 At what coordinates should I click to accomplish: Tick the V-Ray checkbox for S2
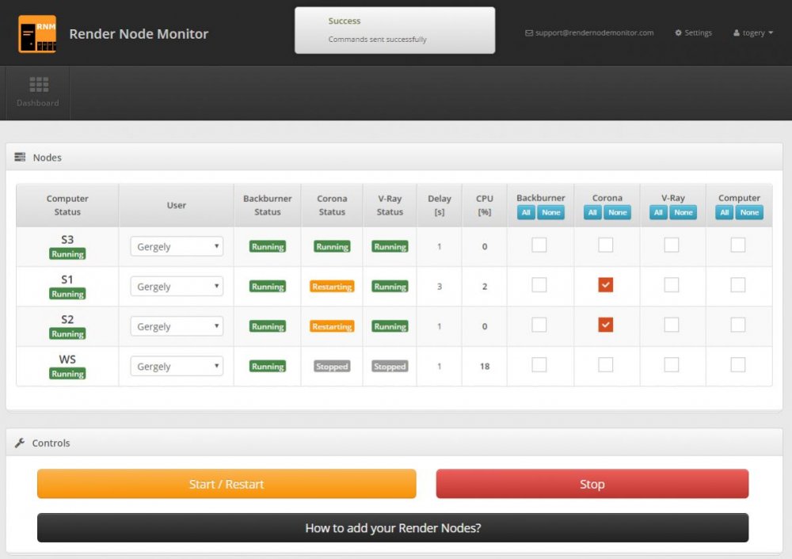(672, 325)
